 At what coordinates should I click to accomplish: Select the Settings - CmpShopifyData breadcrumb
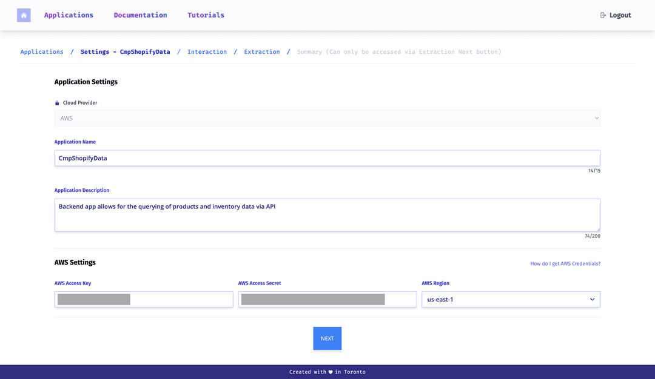coord(125,52)
